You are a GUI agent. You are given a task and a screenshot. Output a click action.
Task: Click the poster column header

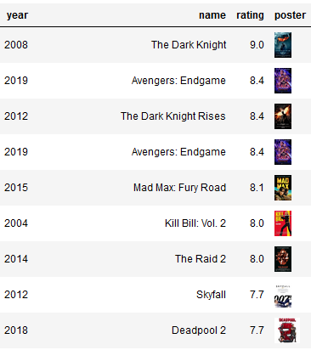(290, 15)
